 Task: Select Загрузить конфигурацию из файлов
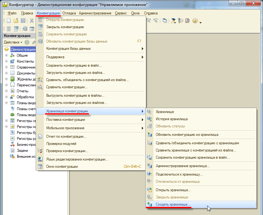click(90, 103)
